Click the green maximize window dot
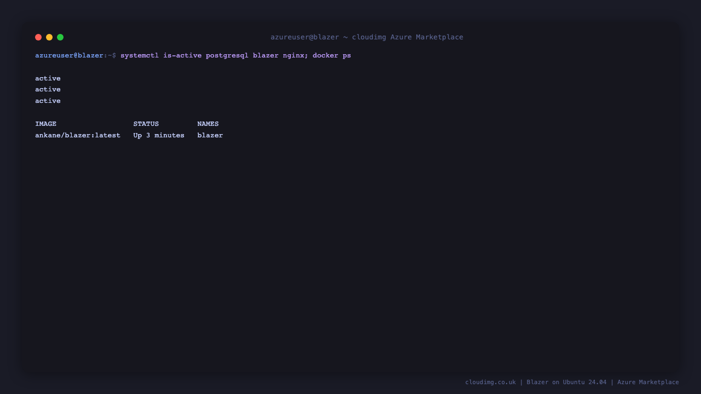The height and width of the screenshot is (394, 701). 60,37
